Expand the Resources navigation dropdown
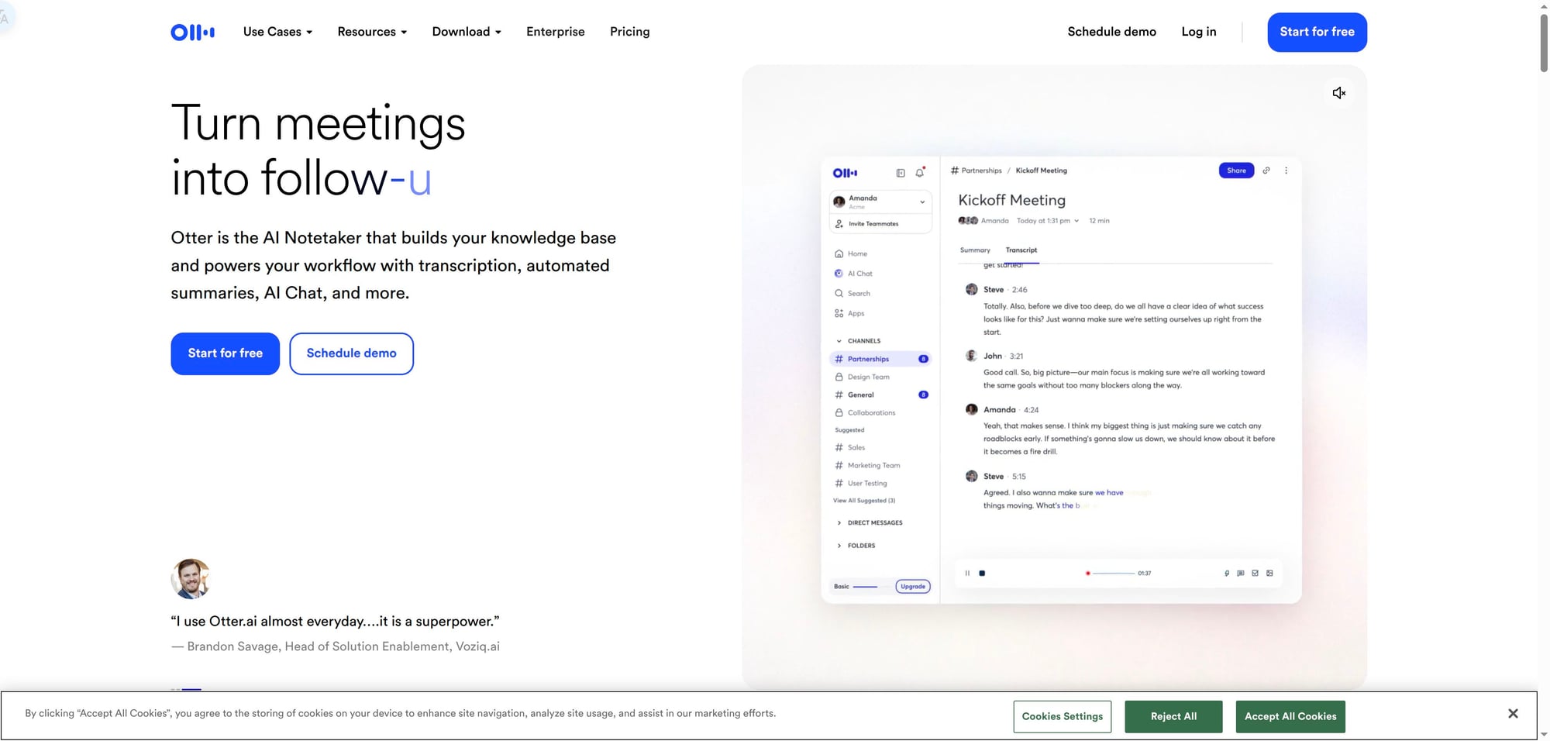Screen dimensions: 1550x741 [372, 32]
